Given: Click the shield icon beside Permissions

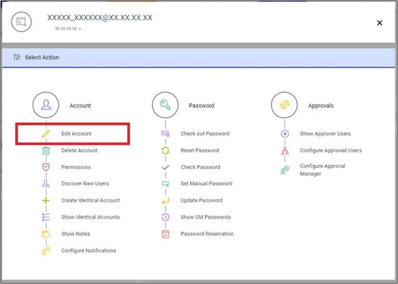Looking at the screenshot, I should point(46,167).
